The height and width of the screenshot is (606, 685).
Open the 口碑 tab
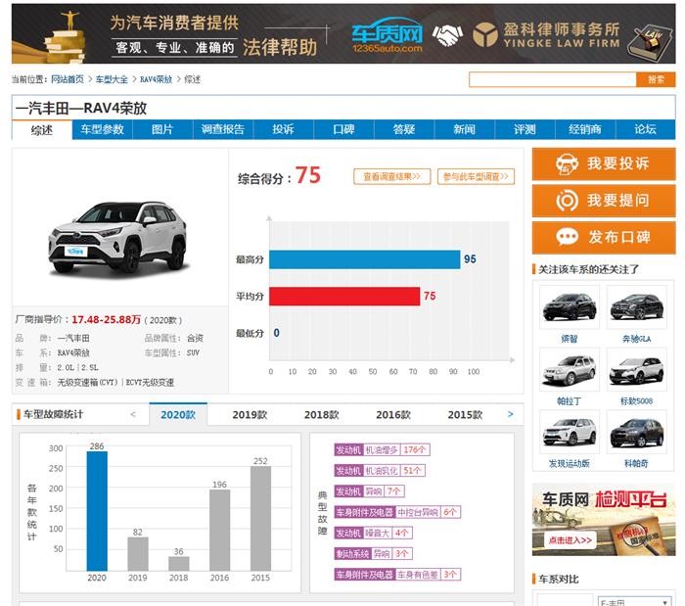pos(343,130)
